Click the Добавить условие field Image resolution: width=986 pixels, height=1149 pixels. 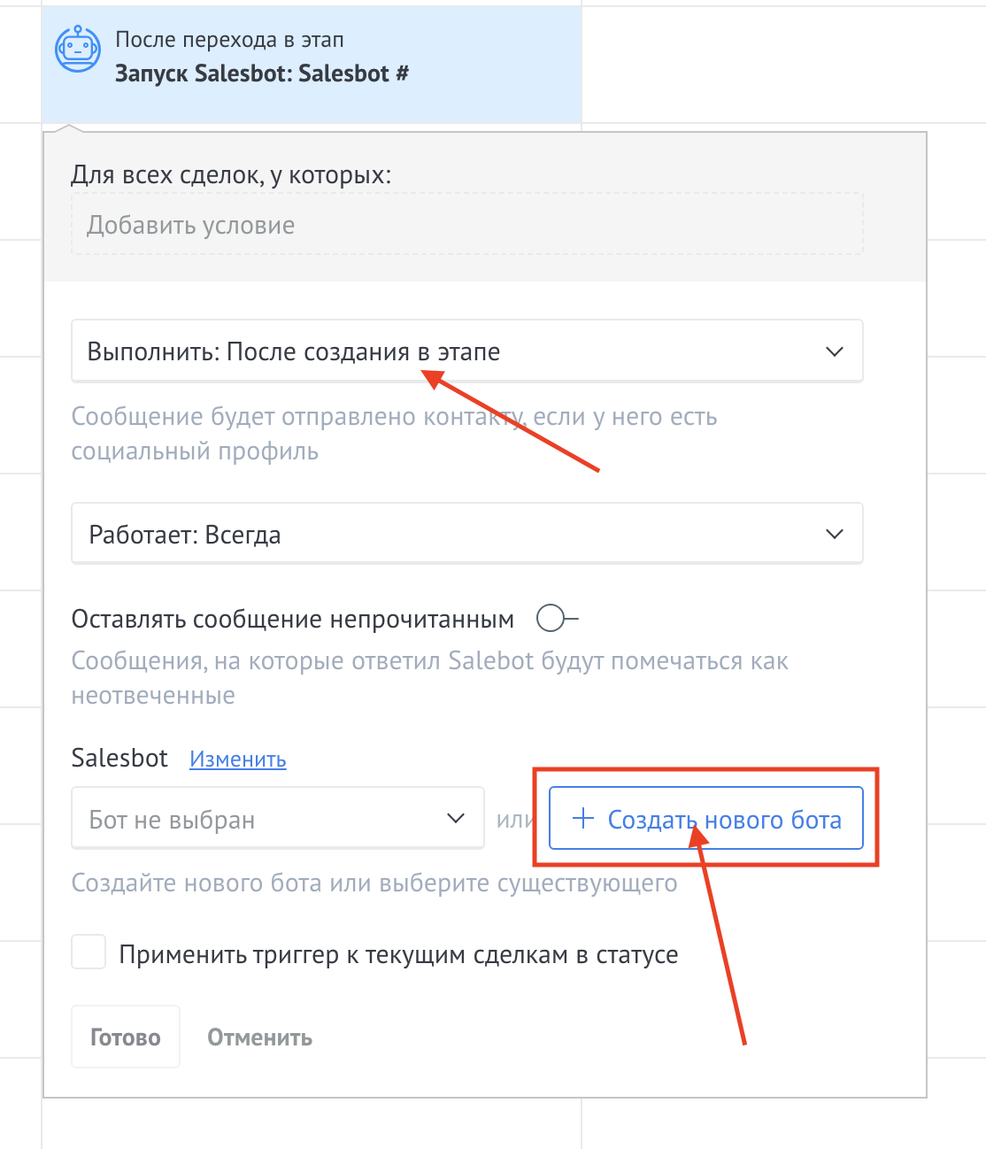(466, 226)
